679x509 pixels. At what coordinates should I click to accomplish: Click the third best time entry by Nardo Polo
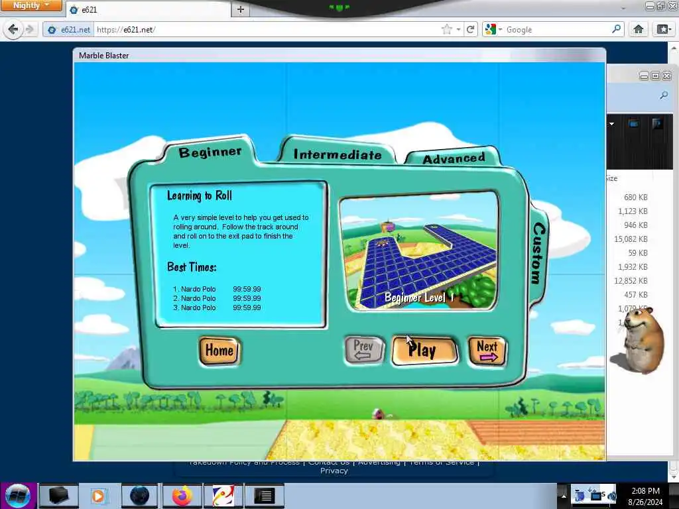pos(217,308)
